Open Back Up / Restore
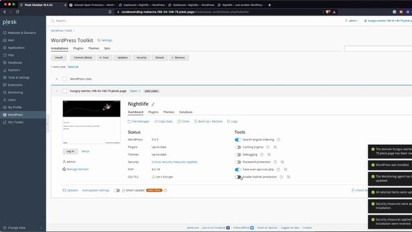412x232 pixels. [208, 121]
